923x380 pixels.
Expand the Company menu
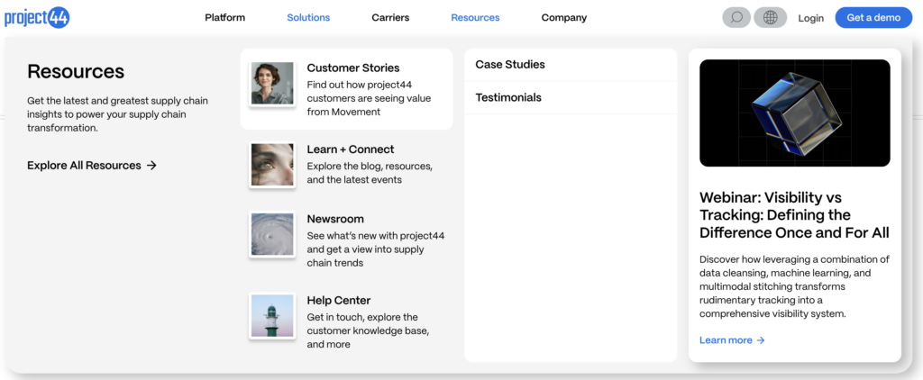tap(564, 18)
